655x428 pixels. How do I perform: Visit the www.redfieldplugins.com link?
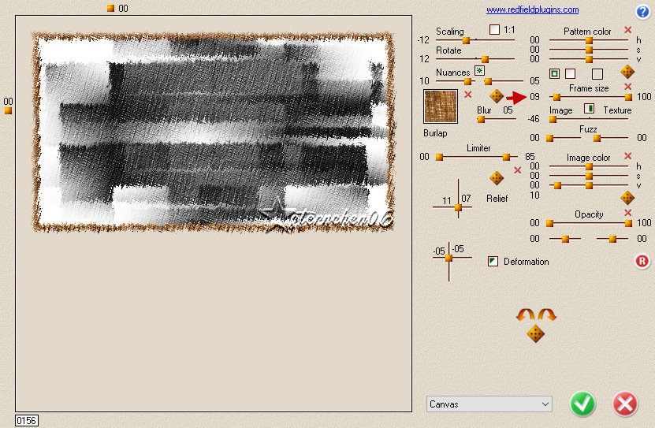tap(532, 10)
